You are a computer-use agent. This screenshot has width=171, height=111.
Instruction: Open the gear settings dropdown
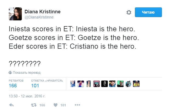tap(129, 12)
